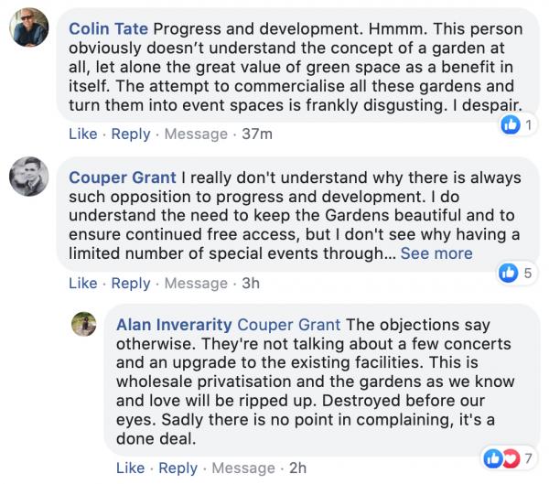
Task: Click the Couper Grant mention in Alan's reply
Action: click(289, 325)
